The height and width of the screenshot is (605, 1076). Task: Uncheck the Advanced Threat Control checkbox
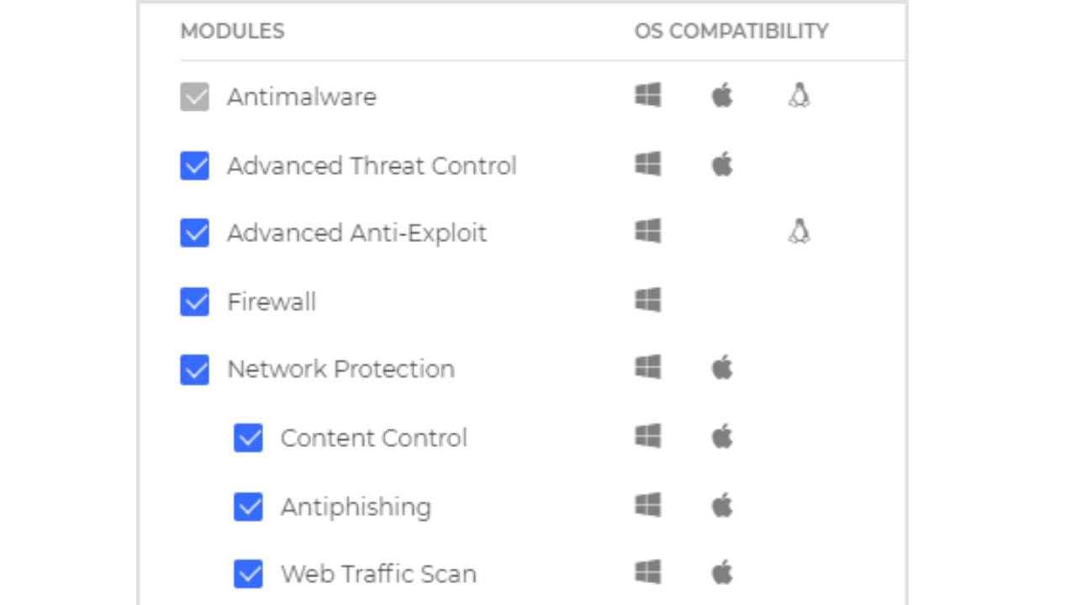(x=194, y=166)
